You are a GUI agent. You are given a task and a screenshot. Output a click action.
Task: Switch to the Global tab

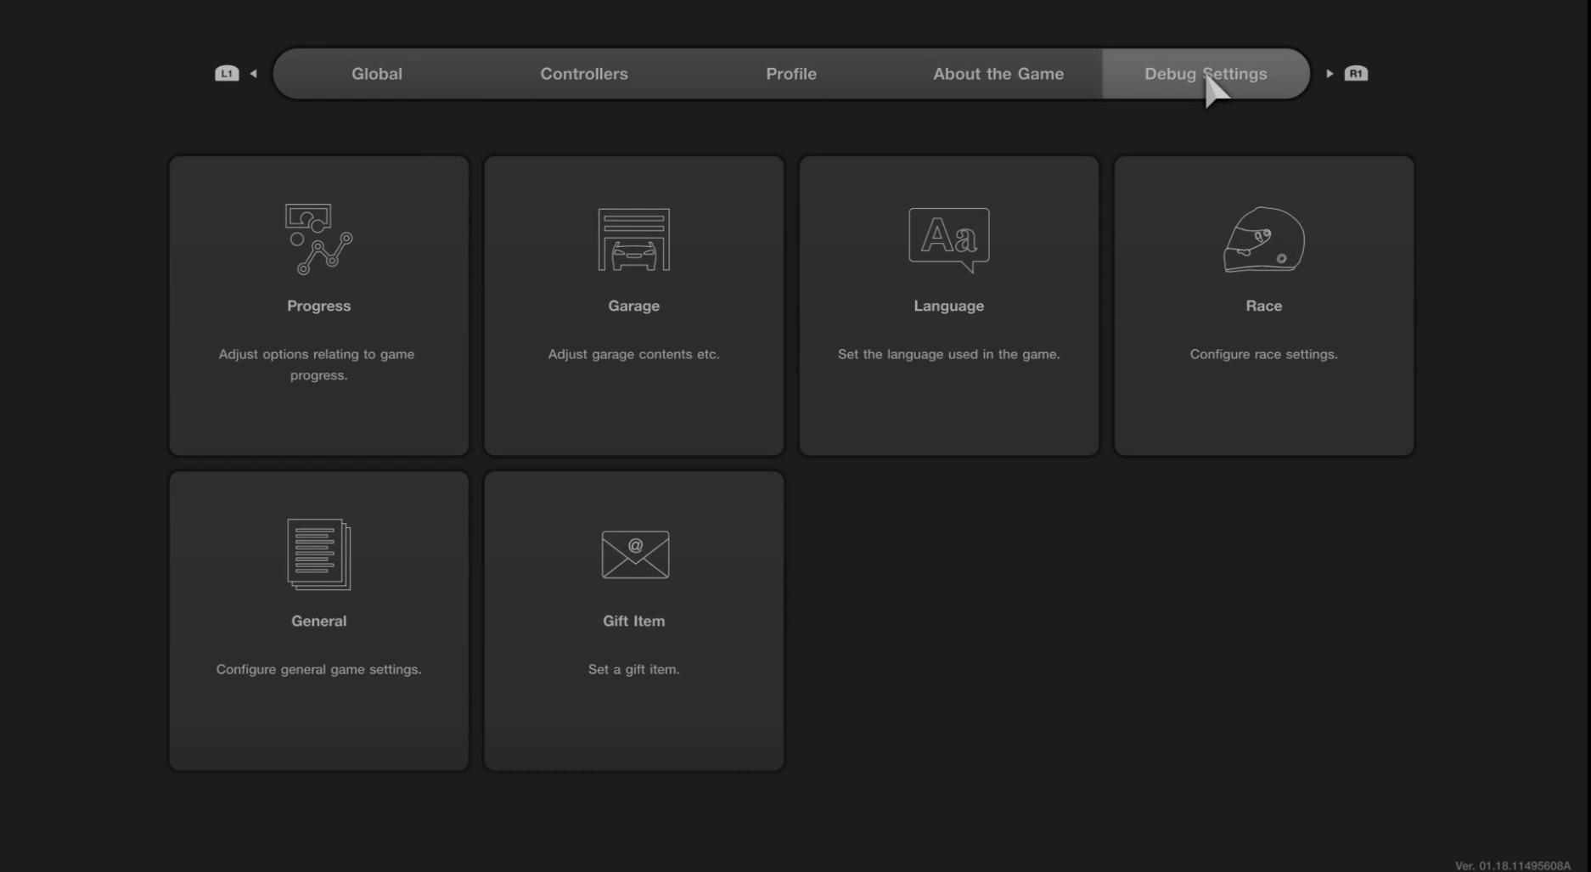point(377,74)
